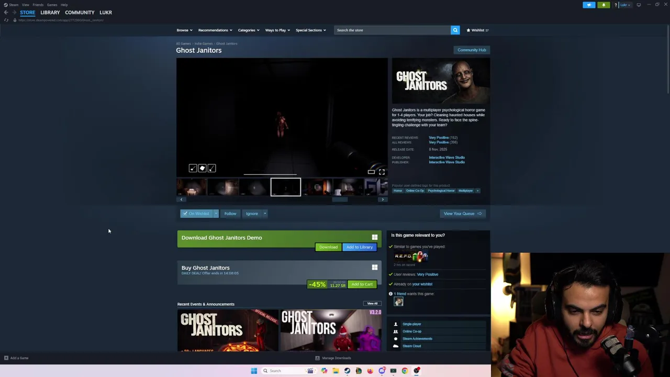Open the View menu

click(25, 5)
